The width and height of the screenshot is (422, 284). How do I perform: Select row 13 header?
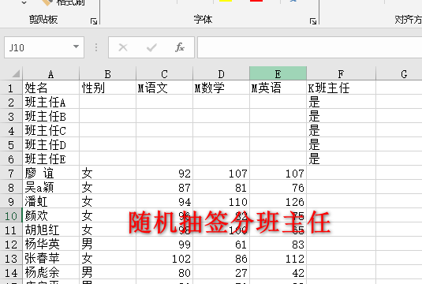pyautogui.click(x=11, y=259)
